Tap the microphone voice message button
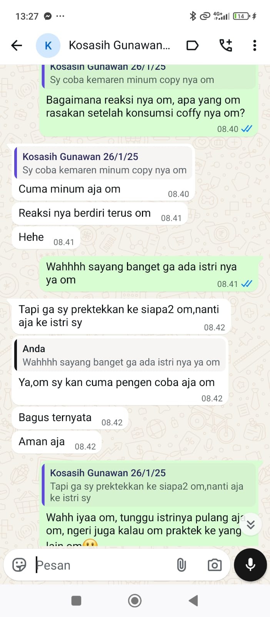270x617 pixels. (x=250, y=565)
